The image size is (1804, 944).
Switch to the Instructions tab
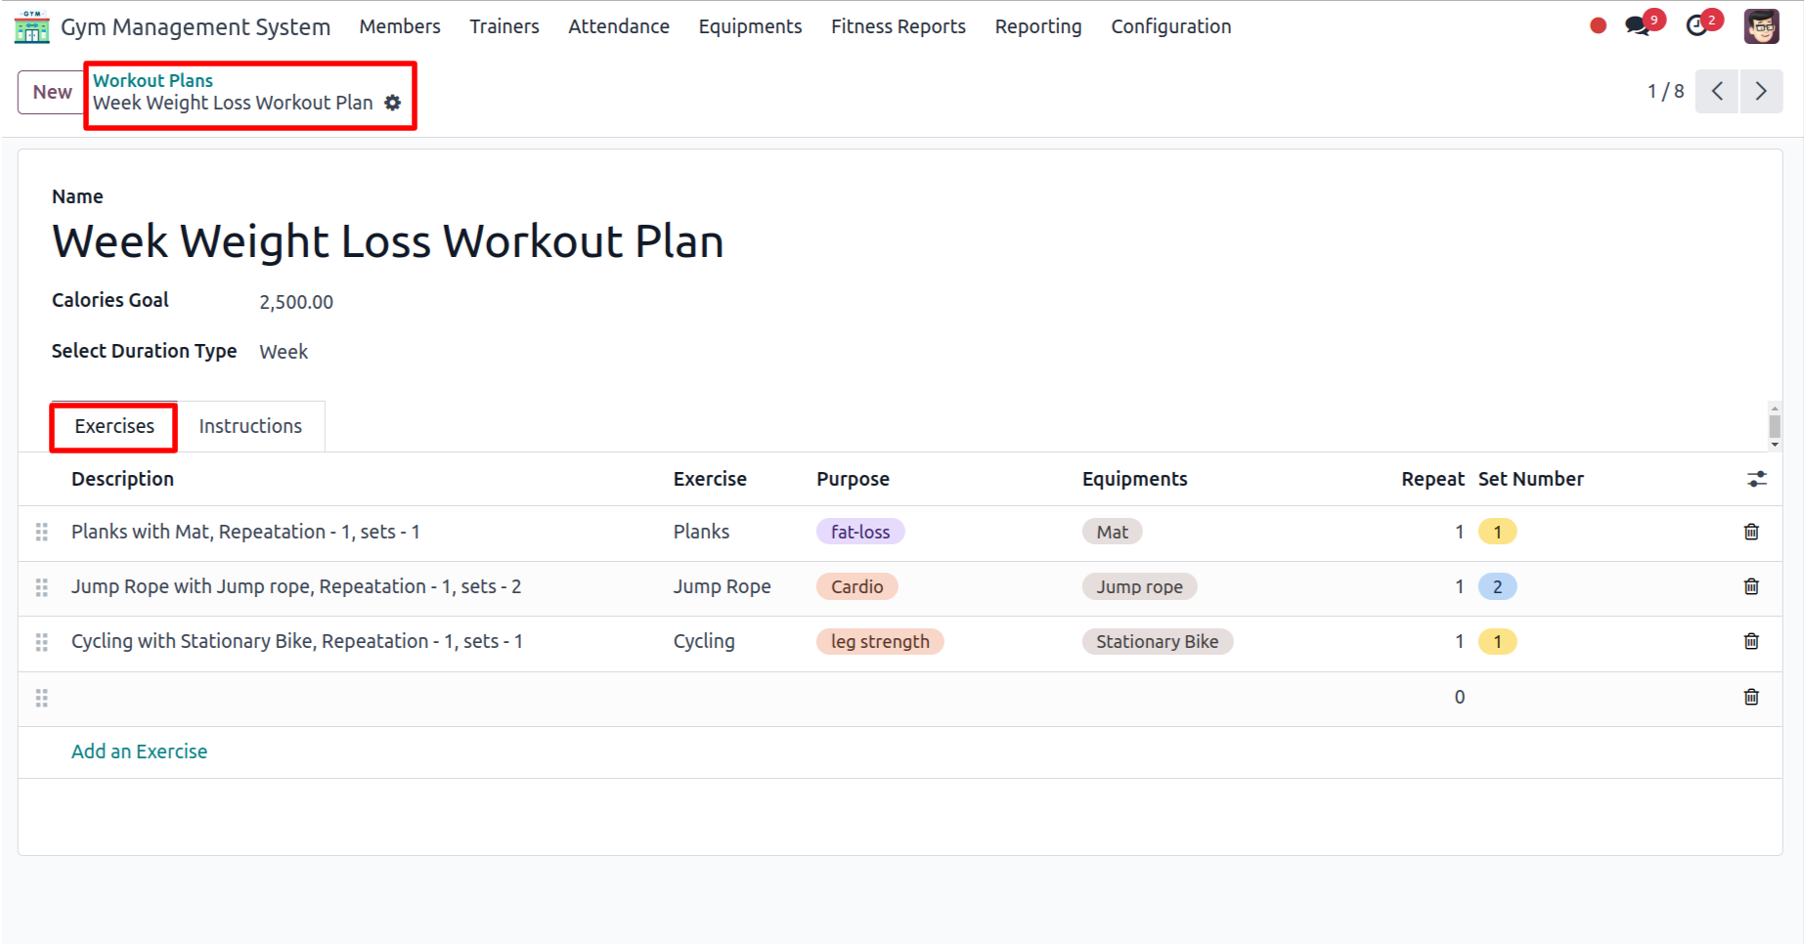pos(250,426)
